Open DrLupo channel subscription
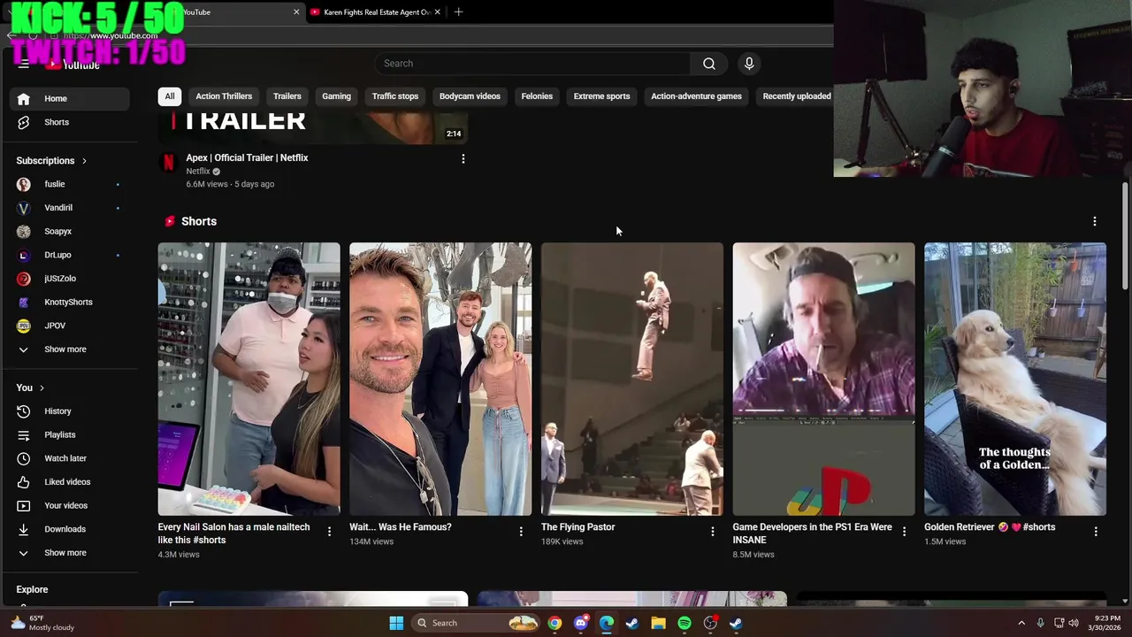This screenshot has width=1132, height=637. point(69,255)
